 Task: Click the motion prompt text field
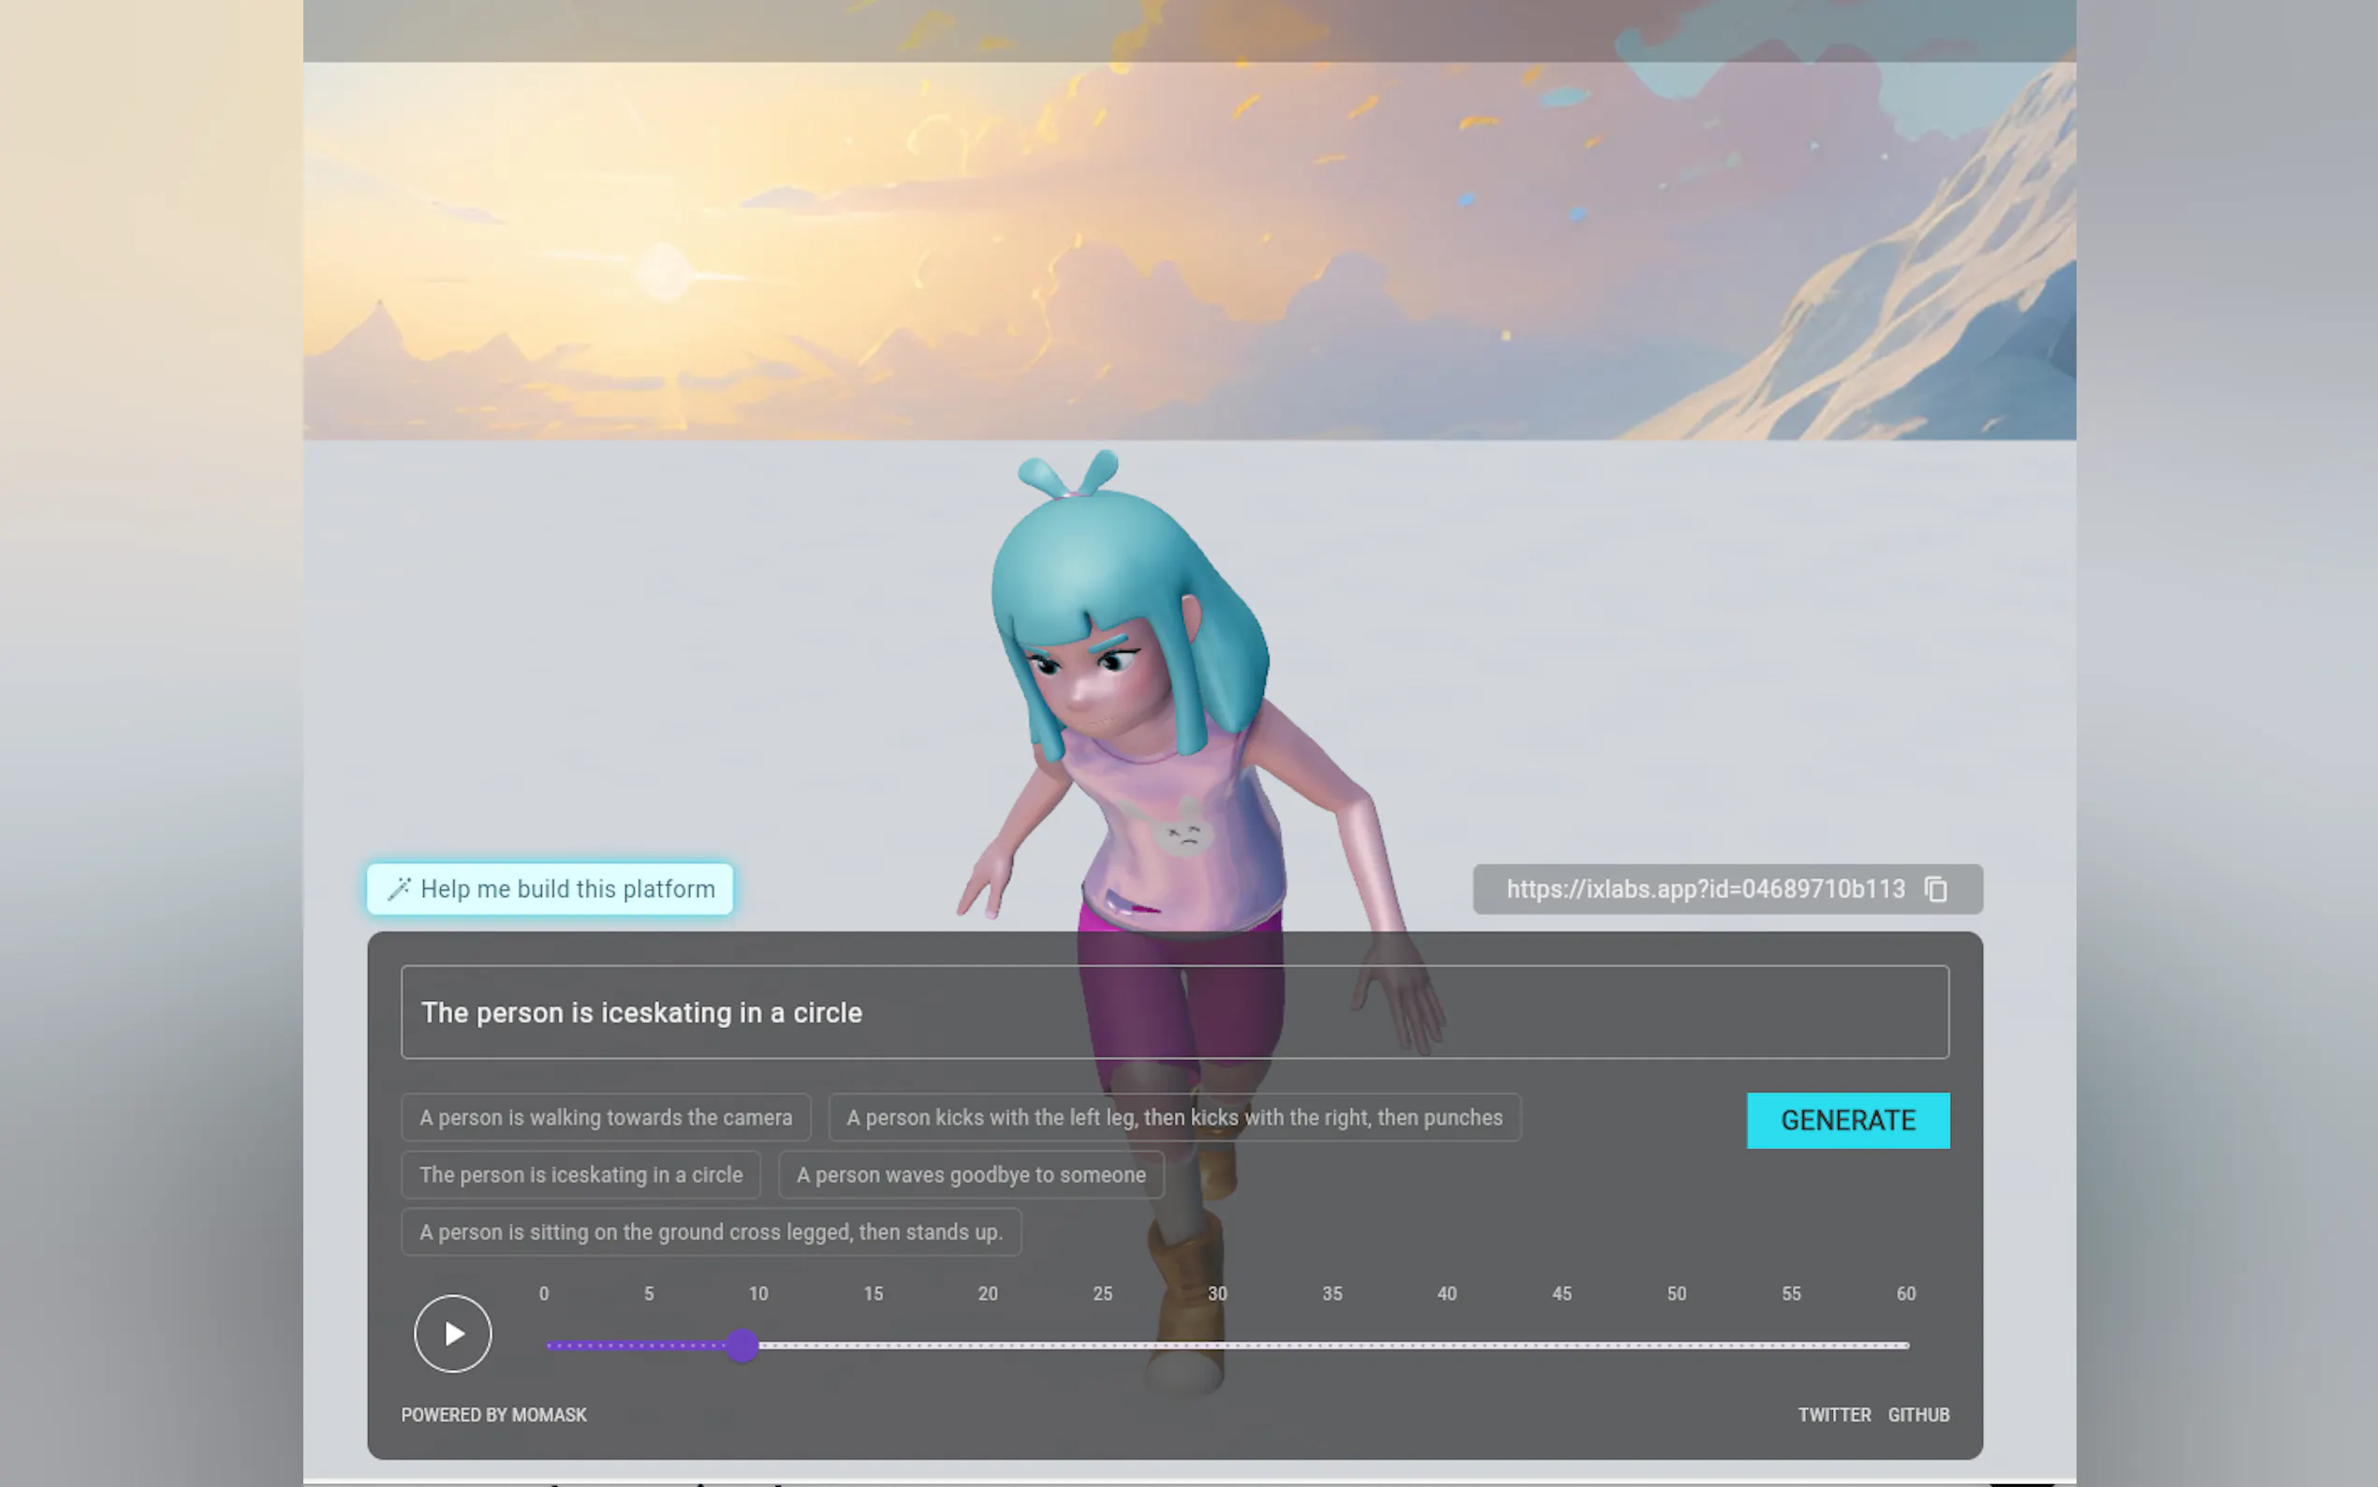point(1174,1012)
